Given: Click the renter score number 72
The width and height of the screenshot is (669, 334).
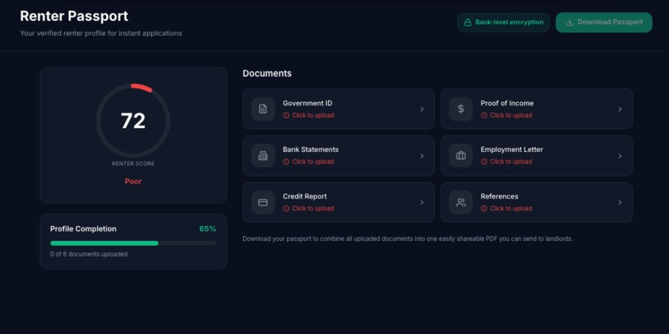Looking at the screenshot, I should click(133, 120).
